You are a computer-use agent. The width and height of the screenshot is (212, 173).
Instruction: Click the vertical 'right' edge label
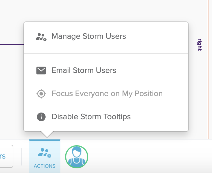tap(200, 45)
